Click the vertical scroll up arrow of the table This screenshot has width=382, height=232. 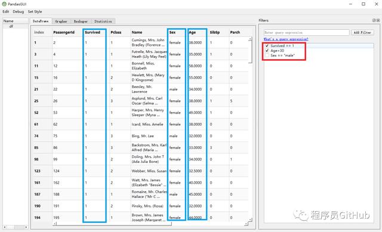pyautogui.click(x=250, y=39)
